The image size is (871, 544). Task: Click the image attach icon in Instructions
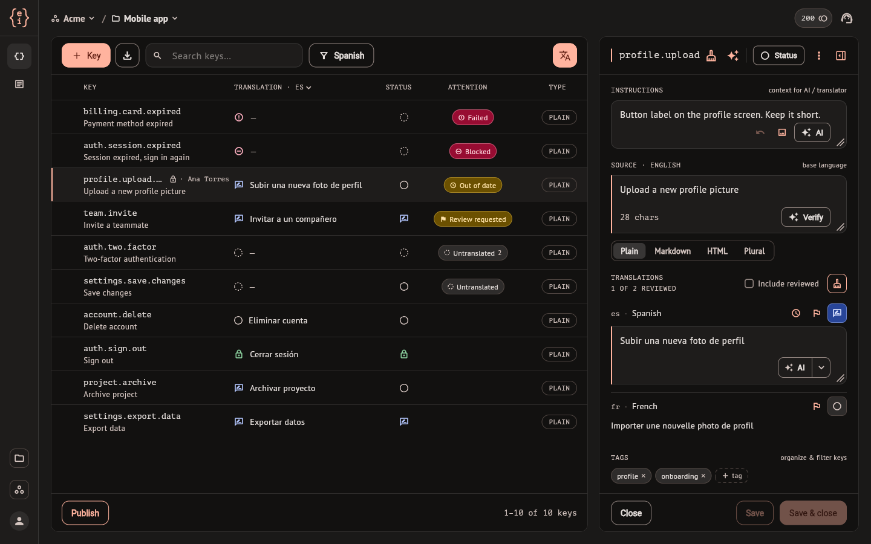782,132
